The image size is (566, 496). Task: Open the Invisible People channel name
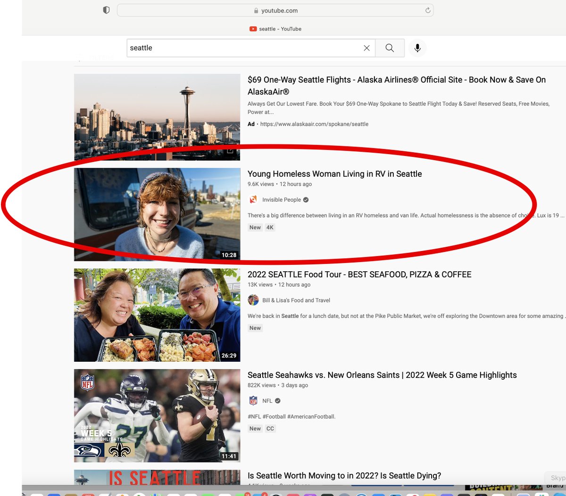pos(282,200)
